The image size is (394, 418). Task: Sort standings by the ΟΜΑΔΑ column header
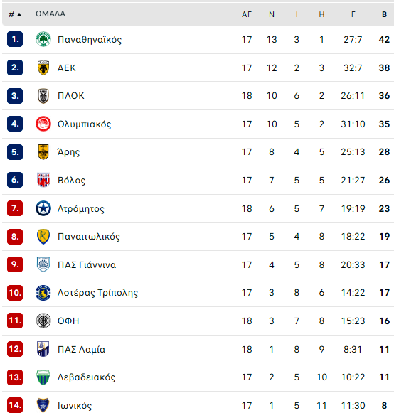(50, 14)
